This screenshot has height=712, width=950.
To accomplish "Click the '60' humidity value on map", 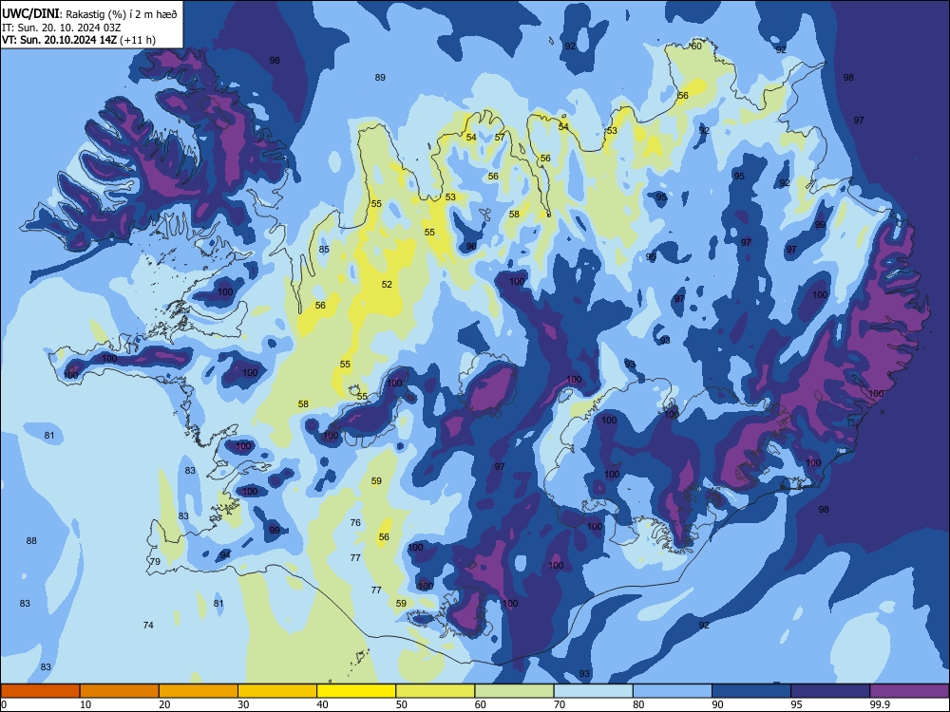I will coord(696,47).
